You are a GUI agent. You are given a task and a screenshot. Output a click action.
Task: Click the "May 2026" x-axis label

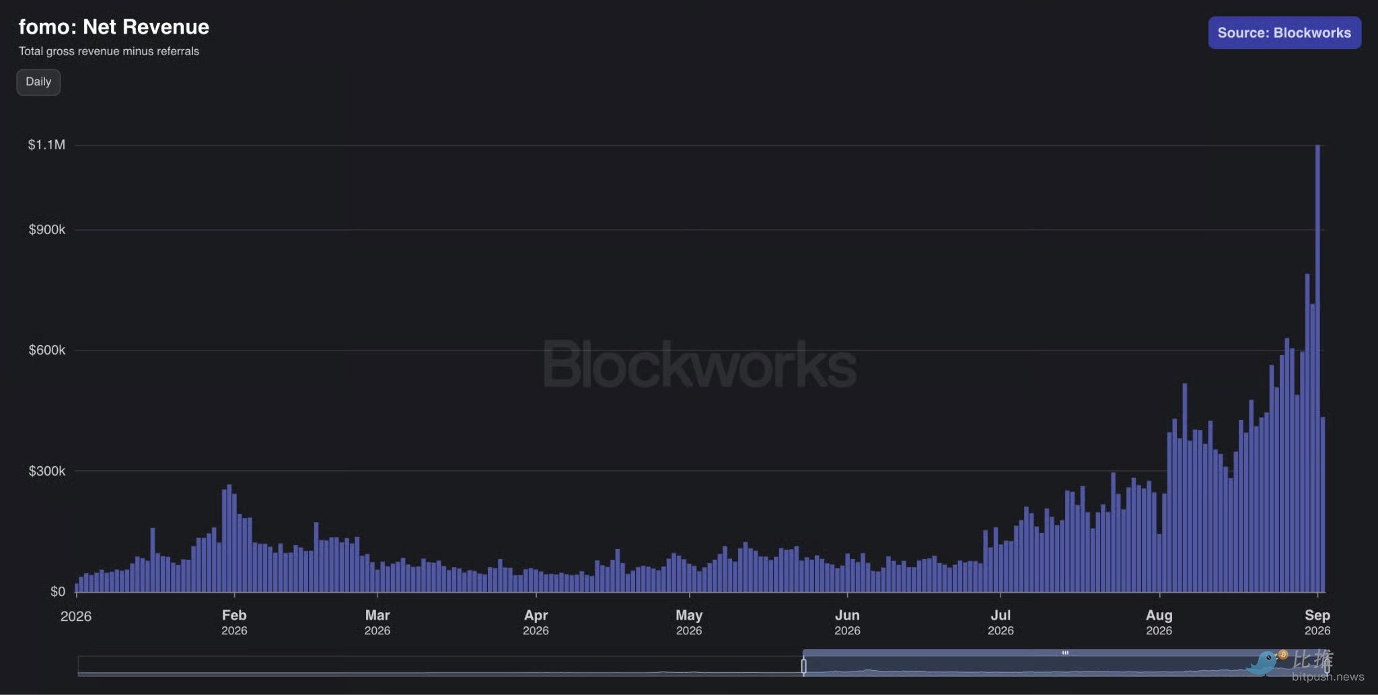tap(689, 622)
